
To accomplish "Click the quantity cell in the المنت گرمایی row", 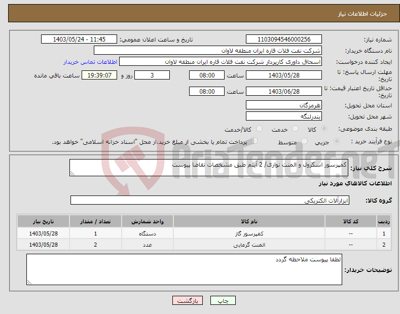I will 95,245.
